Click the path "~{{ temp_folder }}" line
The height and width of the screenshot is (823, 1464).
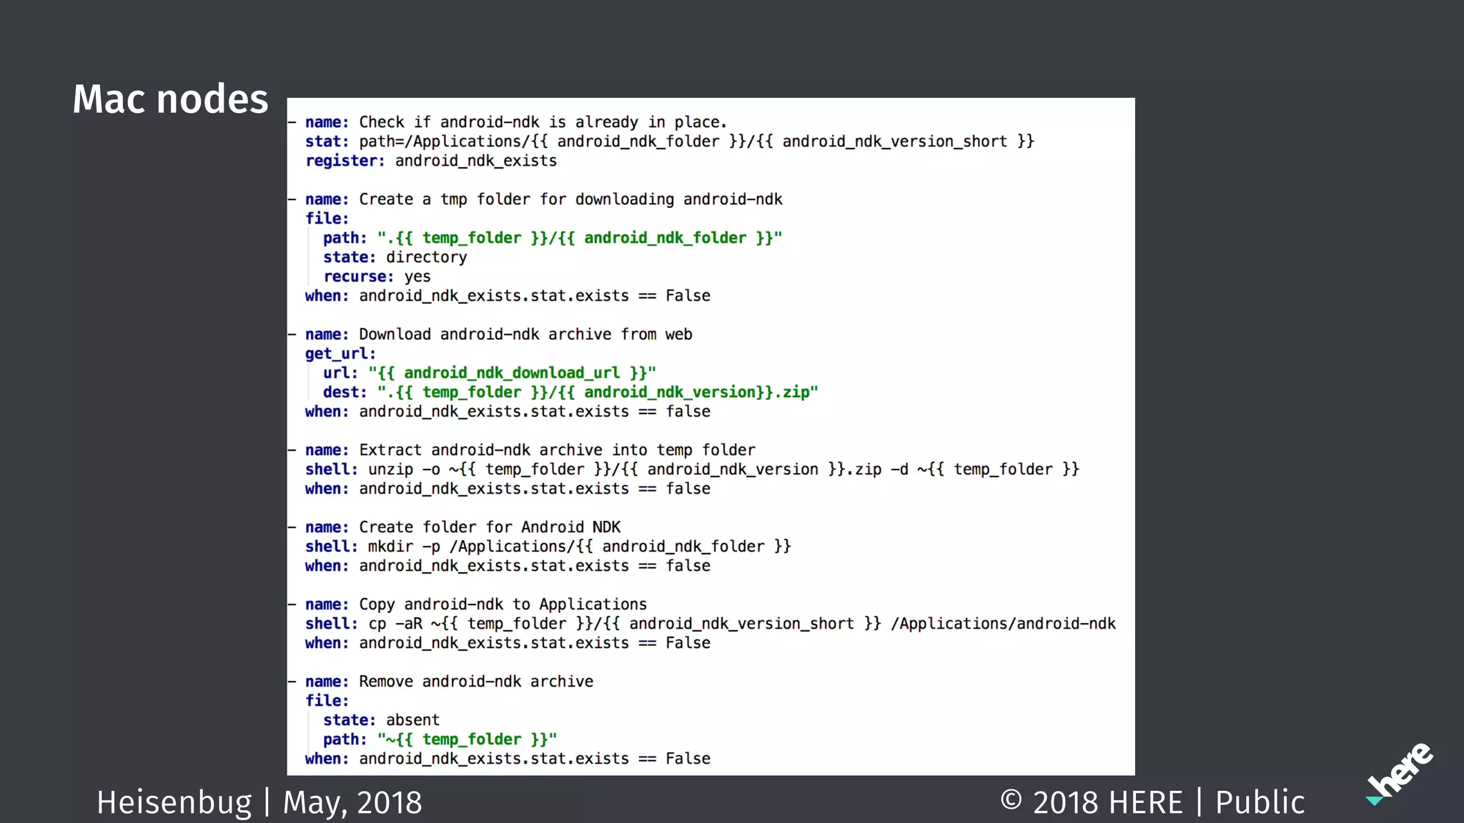pyautogui.click(x=440, y=739)
